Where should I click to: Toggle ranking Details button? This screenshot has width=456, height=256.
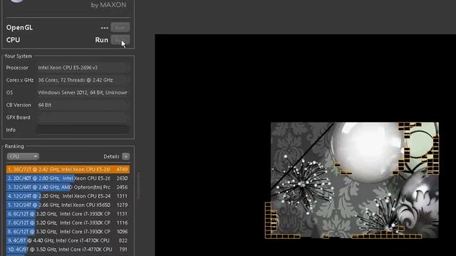[126, 156]
